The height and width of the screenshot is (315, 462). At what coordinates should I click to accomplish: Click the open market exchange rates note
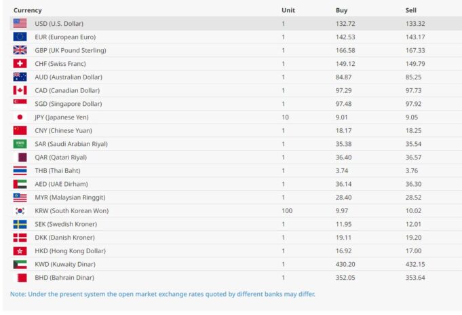[163, 294]
